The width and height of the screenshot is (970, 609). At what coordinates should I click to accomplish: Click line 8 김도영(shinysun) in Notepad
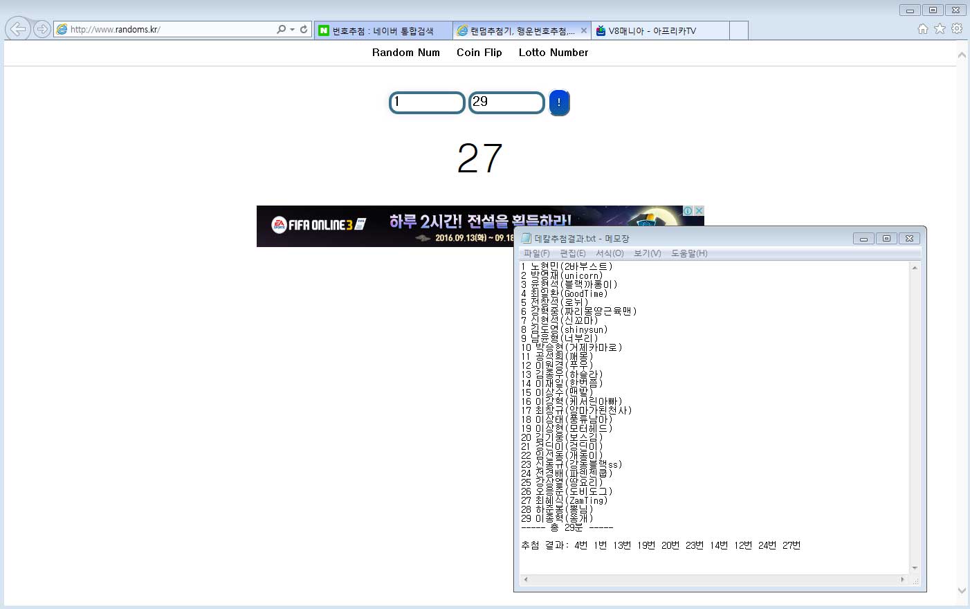pos(565,329)
